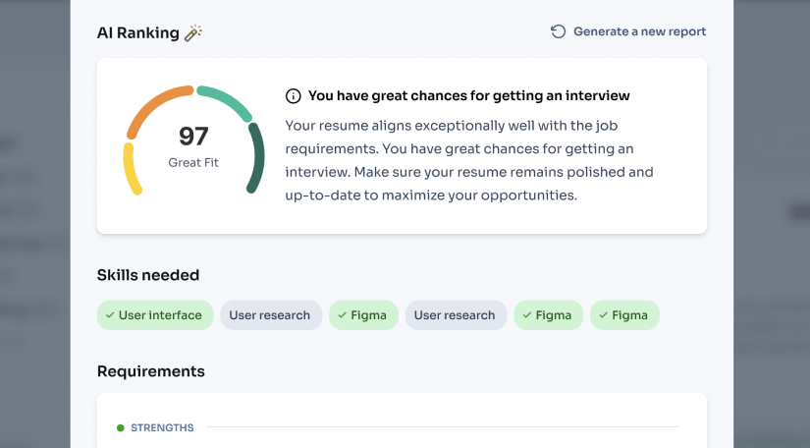Screen dimensions: 810x448
Task: Click the refresh arrow icon for new report
Action: (558, 31)
